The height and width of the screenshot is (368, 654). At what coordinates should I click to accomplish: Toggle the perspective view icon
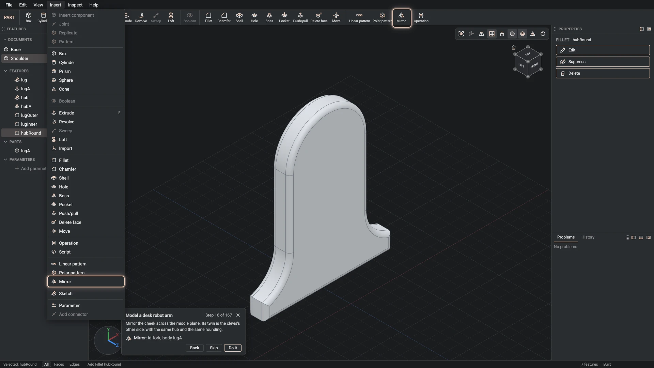482,34
